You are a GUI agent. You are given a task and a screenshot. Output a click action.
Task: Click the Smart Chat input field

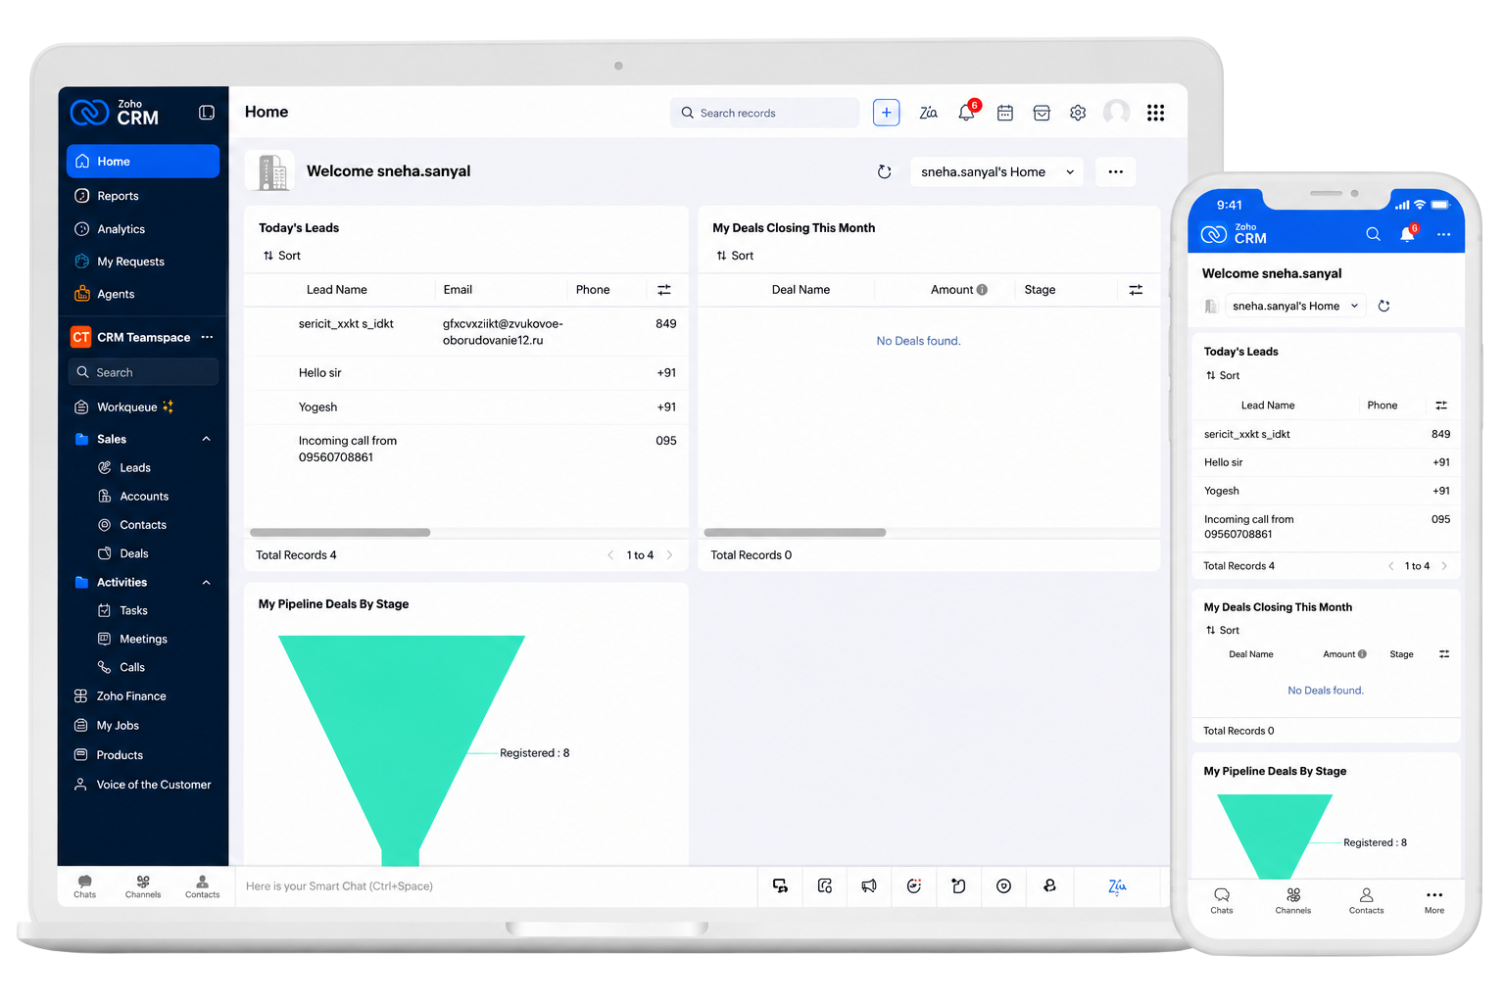[495, 886]
